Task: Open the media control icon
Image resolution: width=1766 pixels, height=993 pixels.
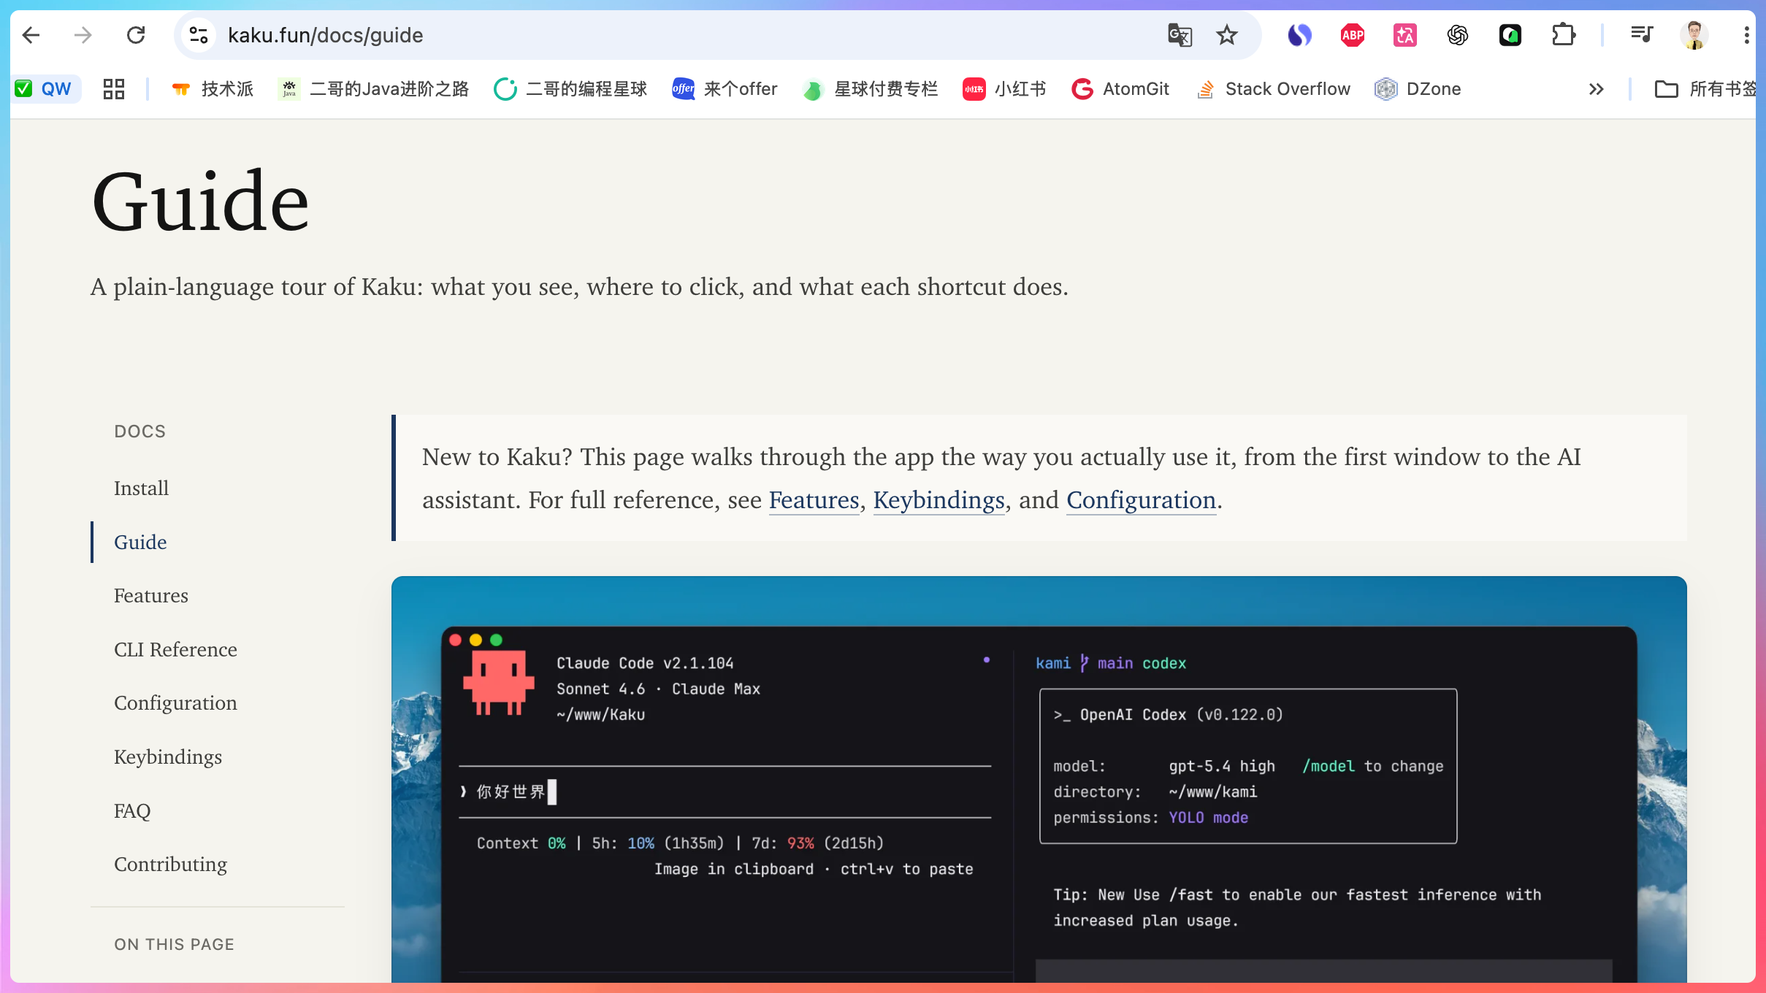Action: (x=1642, y=35)
